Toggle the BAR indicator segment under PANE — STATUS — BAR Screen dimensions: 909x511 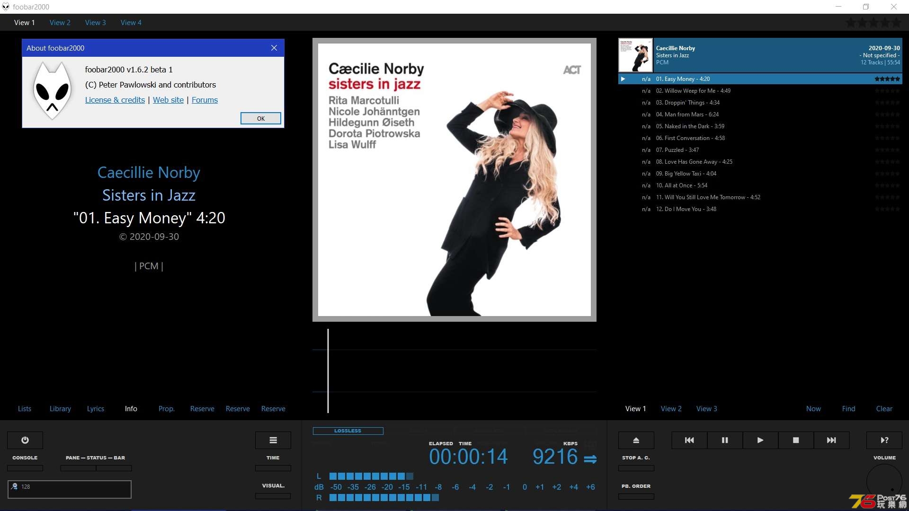click(114, 468)
